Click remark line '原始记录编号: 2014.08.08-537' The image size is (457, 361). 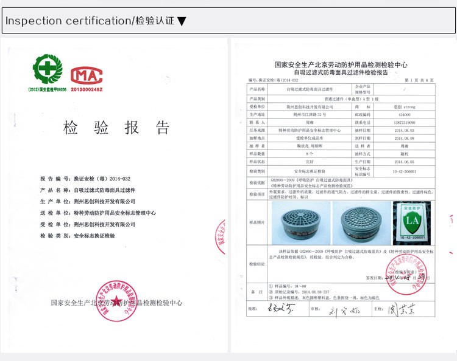pyautogui.click(x=299, y=292)
